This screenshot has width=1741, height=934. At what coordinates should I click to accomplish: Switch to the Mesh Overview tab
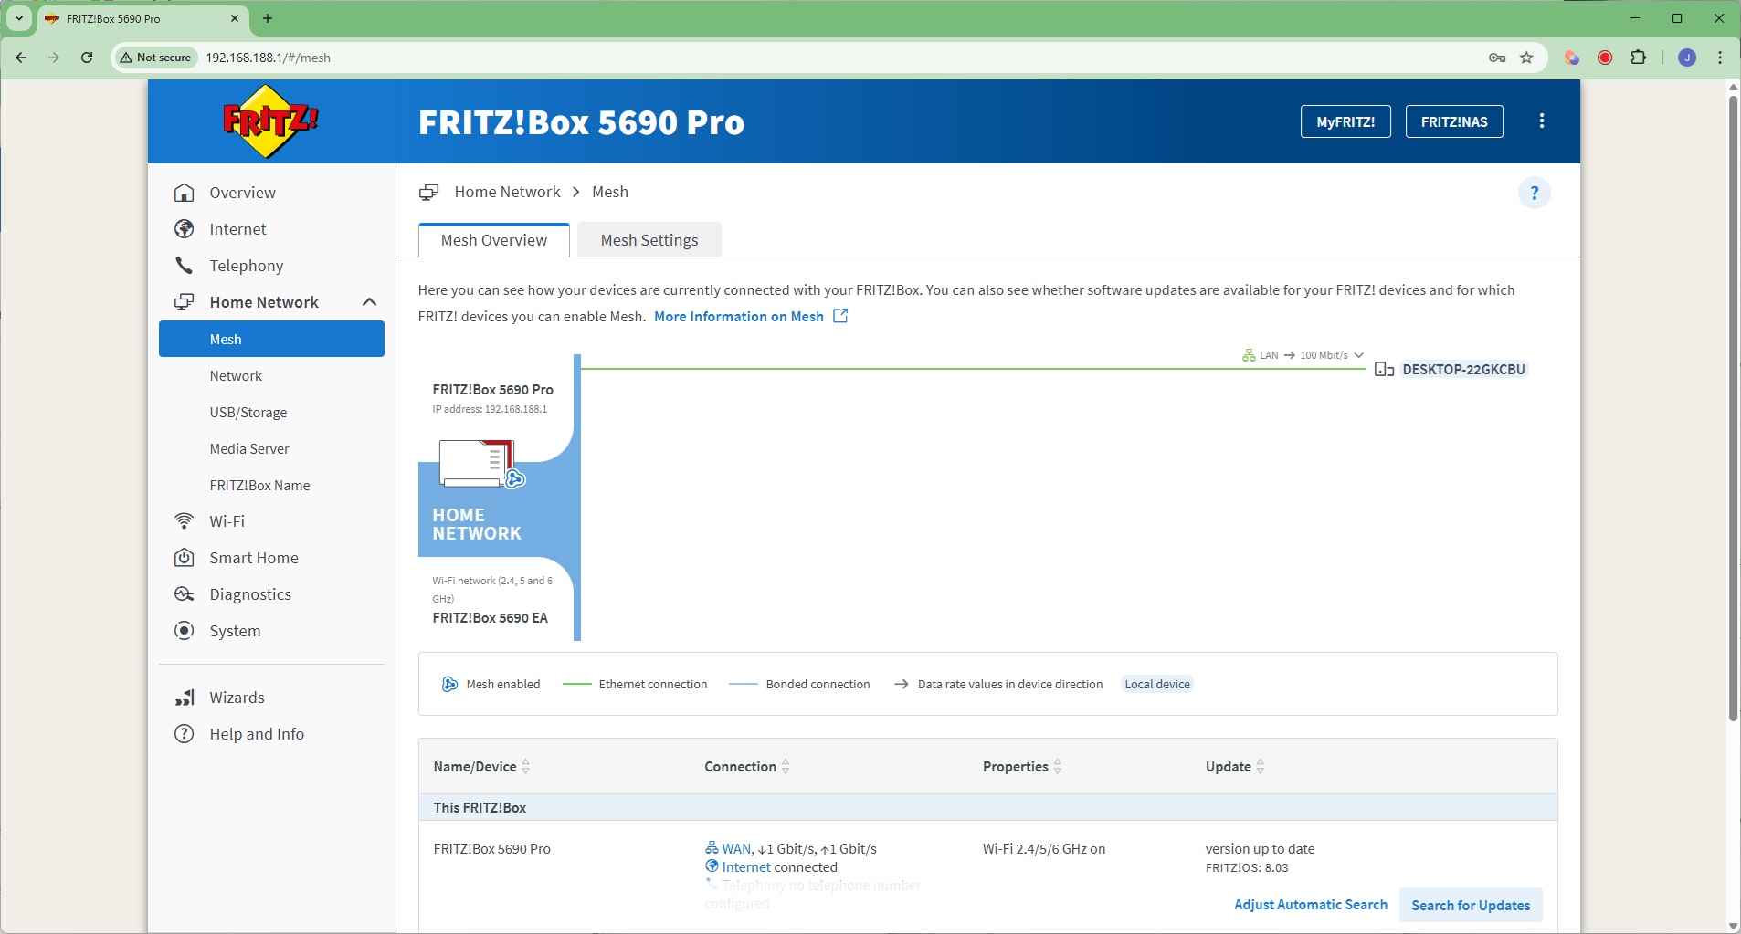[x=494, y=240]
